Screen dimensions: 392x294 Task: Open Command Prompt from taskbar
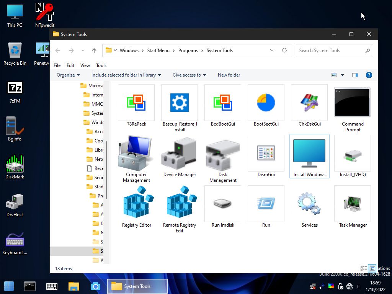[30, 286]
